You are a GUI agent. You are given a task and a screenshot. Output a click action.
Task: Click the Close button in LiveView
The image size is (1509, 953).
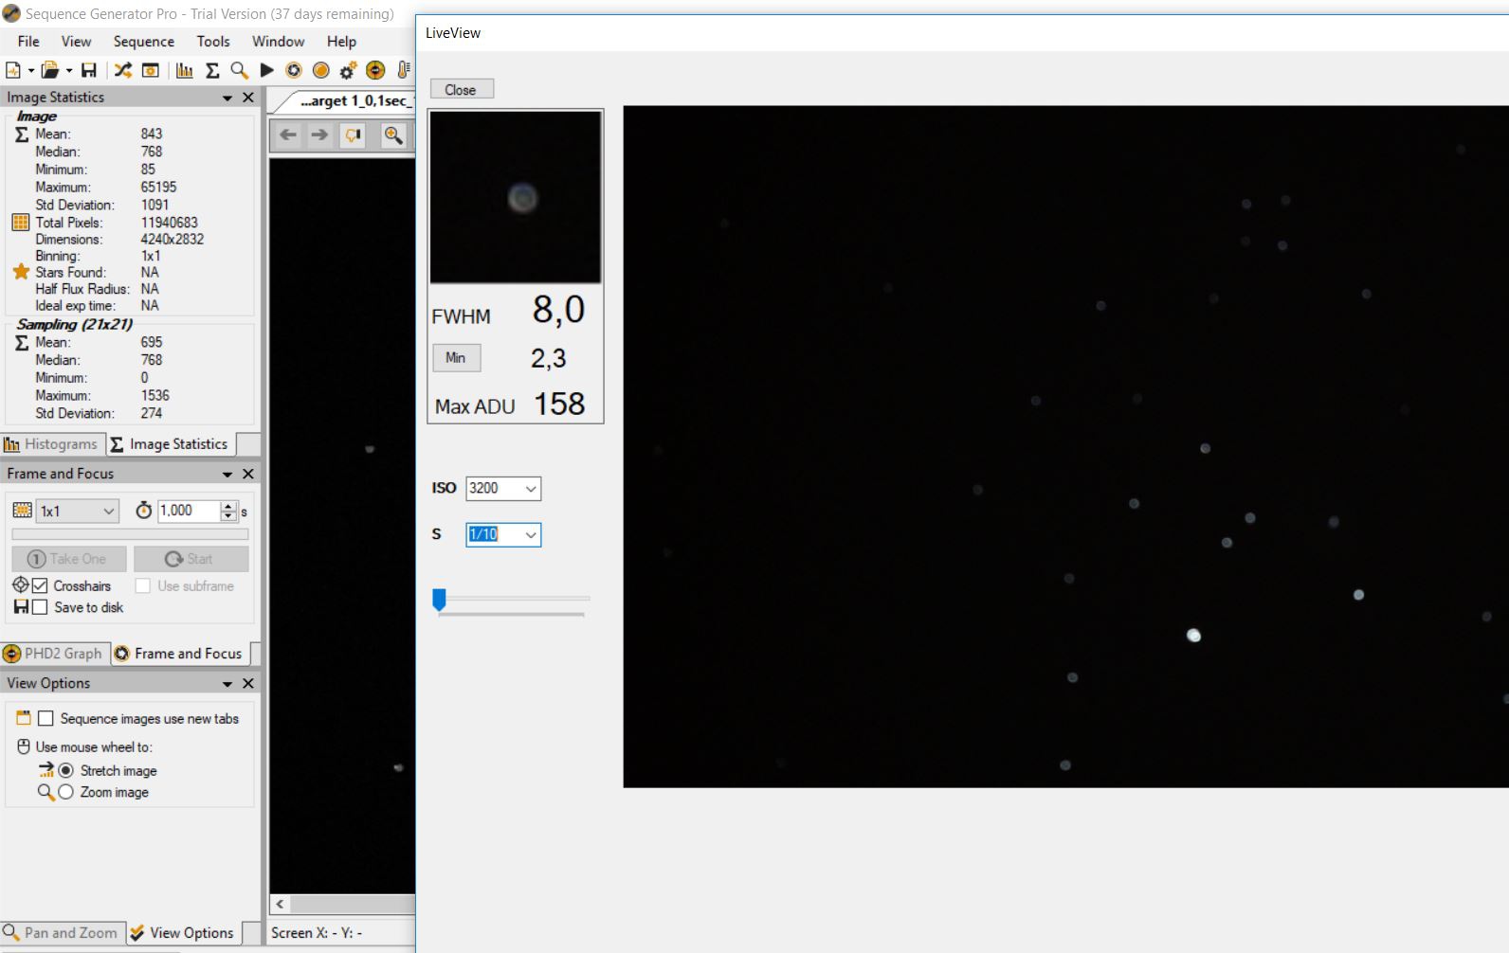click(x=462, y=90)
